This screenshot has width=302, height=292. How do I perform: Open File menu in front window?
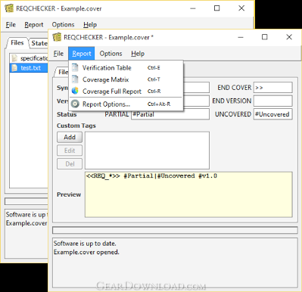point(58,54)
